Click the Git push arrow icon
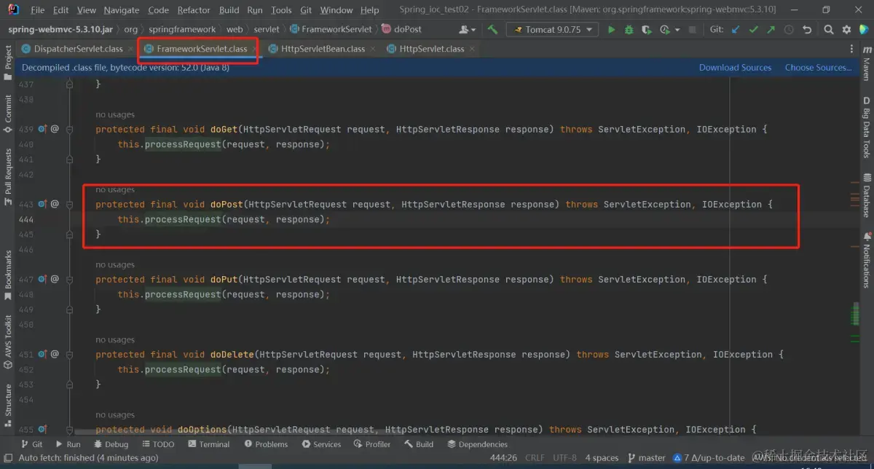Screen dimensions: 874x469 pyautogui.click(x=771, y=29)
